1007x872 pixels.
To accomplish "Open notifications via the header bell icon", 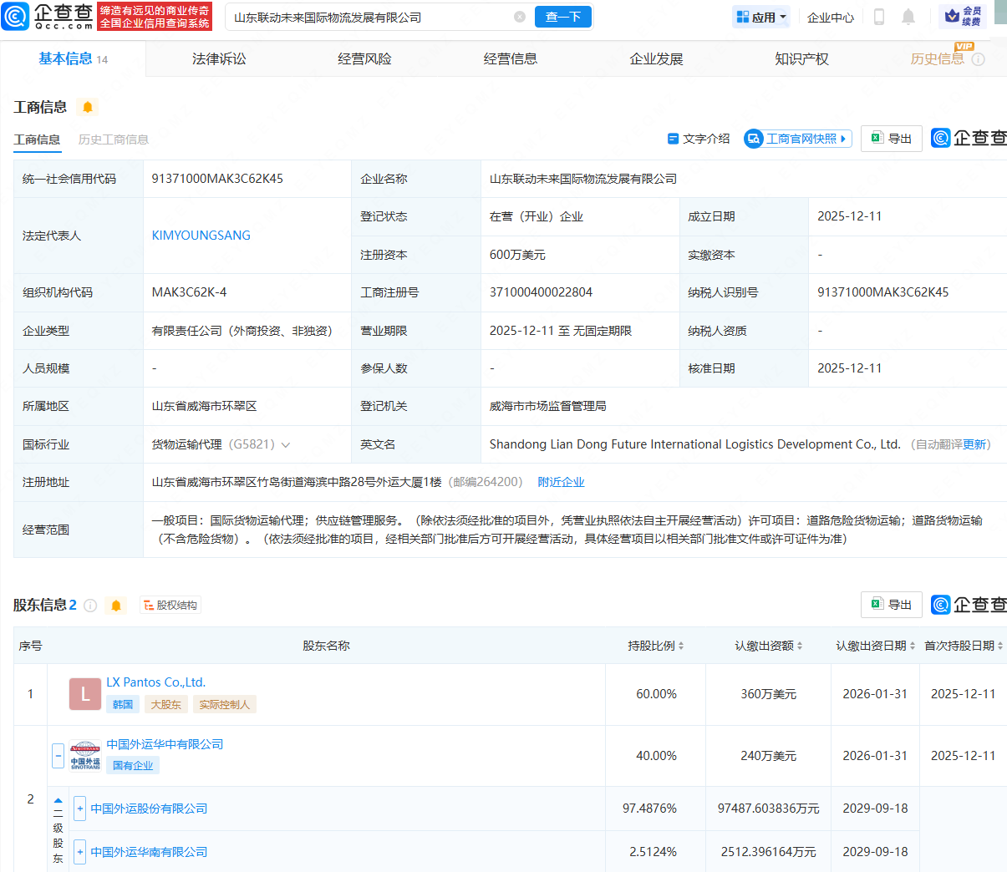I will [x=908, y=17].
